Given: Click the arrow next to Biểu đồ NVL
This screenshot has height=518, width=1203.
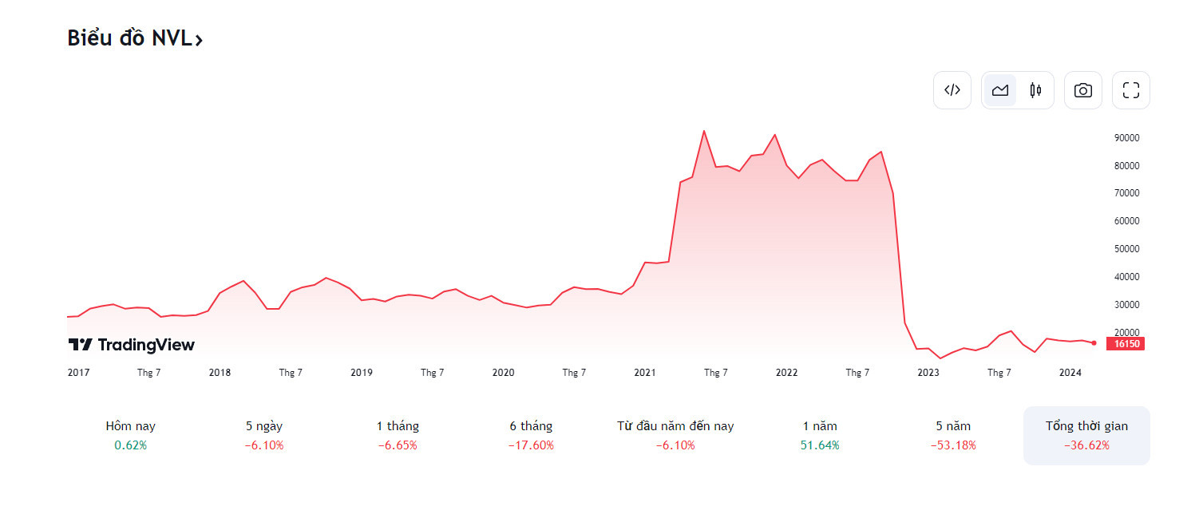Looking at the screenshot, I should [x=199, y=39].
